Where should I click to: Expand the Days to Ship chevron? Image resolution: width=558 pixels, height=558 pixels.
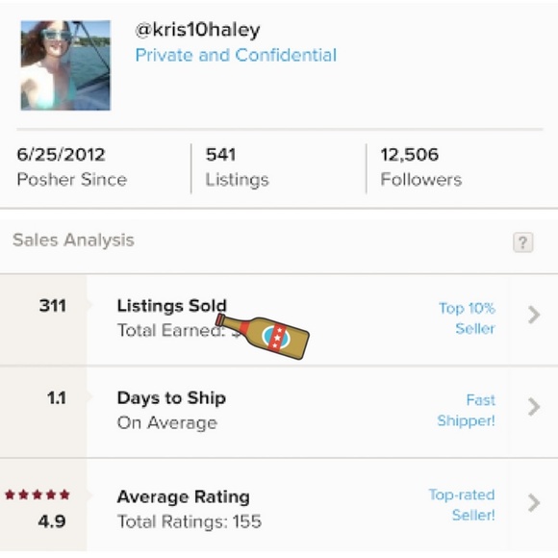pyautogui.click(x=534, y=407)
